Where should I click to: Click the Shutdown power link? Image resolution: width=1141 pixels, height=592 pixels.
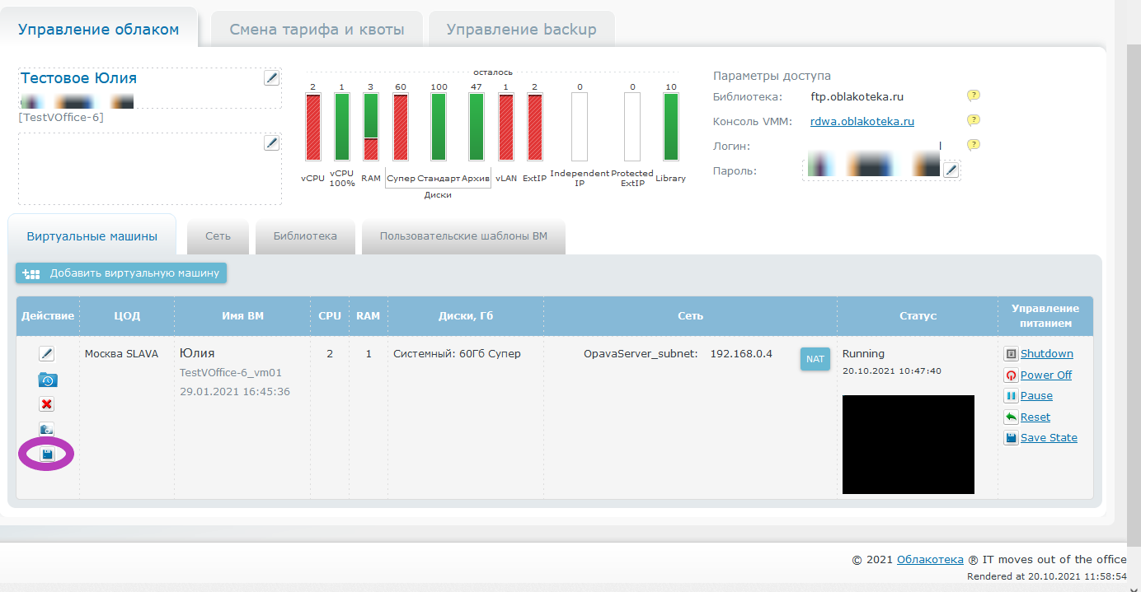pos(1046,354)
